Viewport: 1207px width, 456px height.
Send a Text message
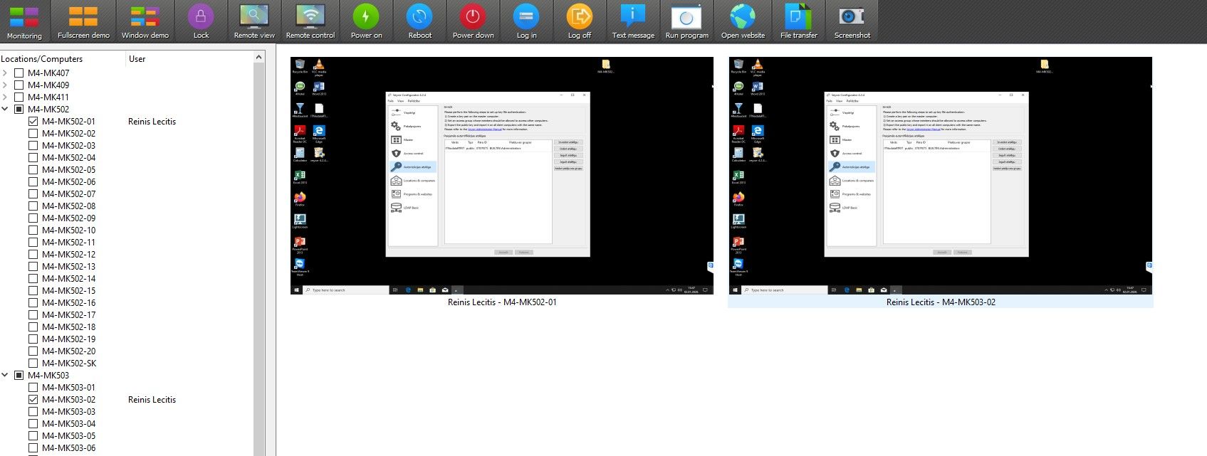632,21
